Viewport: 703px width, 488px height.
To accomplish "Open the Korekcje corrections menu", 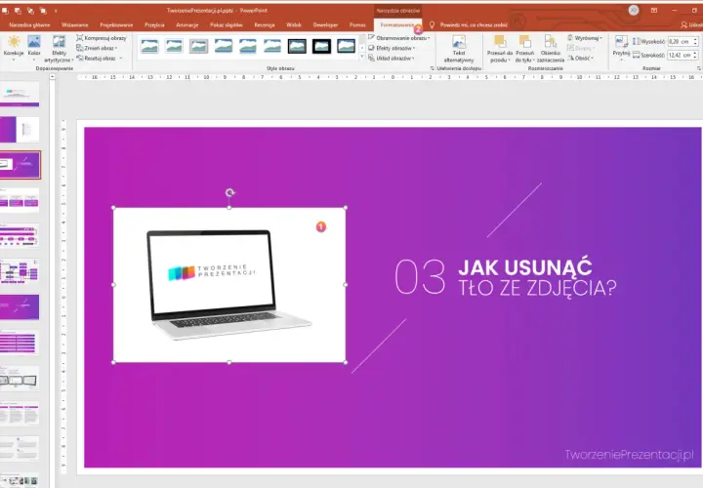I will (x=14, y=48).
